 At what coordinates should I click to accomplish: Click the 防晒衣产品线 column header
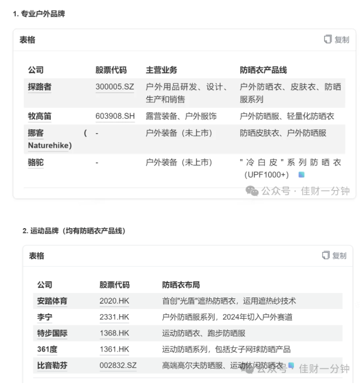click(264, 70)
